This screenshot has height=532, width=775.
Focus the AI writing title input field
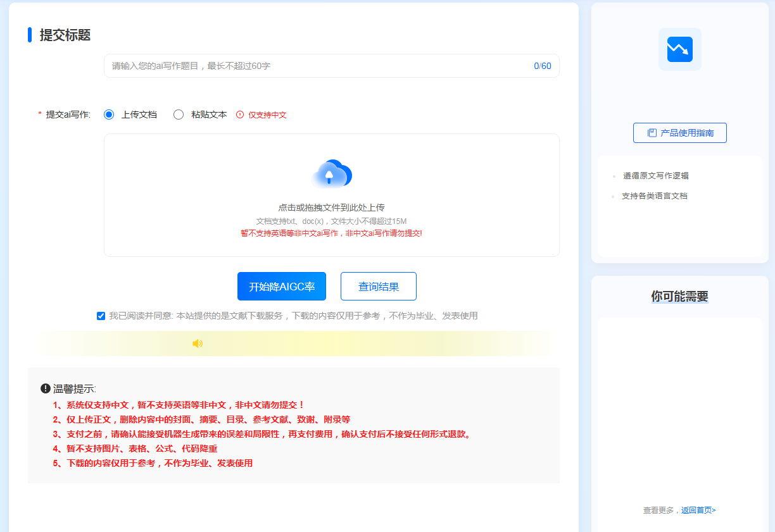tap(317, 66)
